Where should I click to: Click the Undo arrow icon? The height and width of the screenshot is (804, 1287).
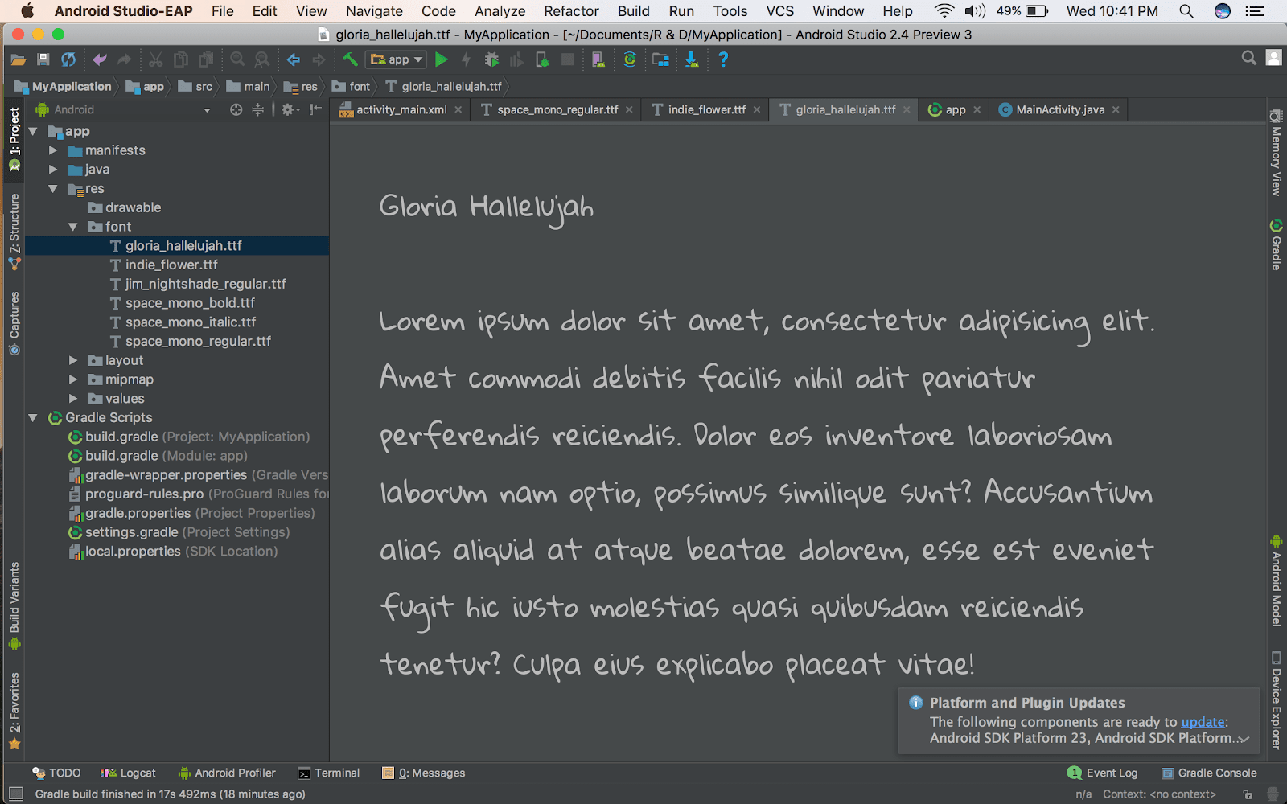click(100, 59)
